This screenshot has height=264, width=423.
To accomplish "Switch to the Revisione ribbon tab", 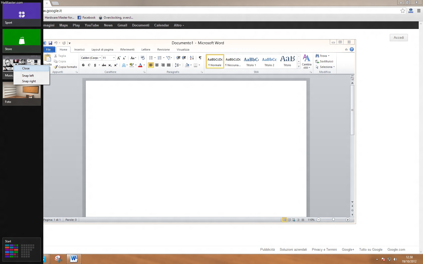I will (163, 50).
